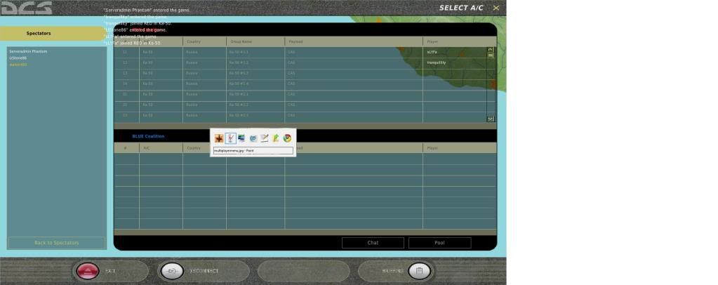718x285 pixels.
Task: Click the DCS logo
Action: tap(26, 8)
